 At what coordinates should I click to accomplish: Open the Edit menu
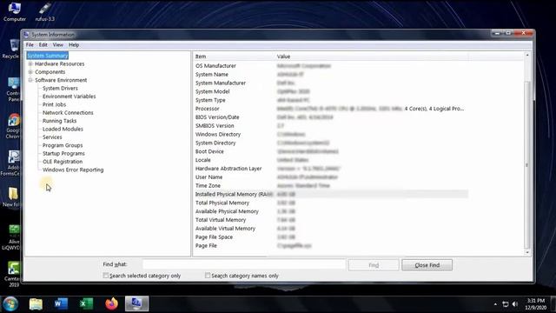tap(43, 45)
